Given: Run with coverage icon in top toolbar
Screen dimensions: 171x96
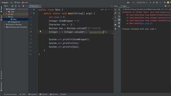Looking at the screenshot, I should click(x=157, y=2).
